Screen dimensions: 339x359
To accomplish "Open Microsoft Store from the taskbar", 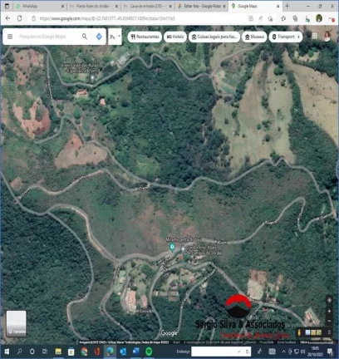I will pos(71,352).
